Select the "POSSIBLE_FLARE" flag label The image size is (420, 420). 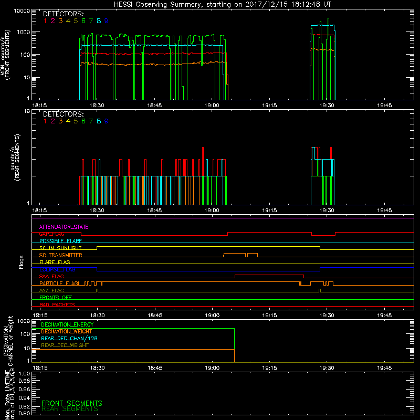(x=60, y=241)
